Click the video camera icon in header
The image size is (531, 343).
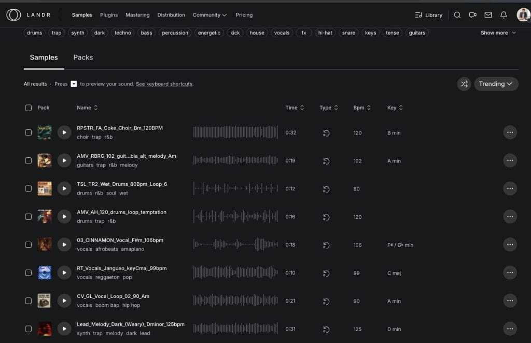pyautogui.click(x=472, y=15)
